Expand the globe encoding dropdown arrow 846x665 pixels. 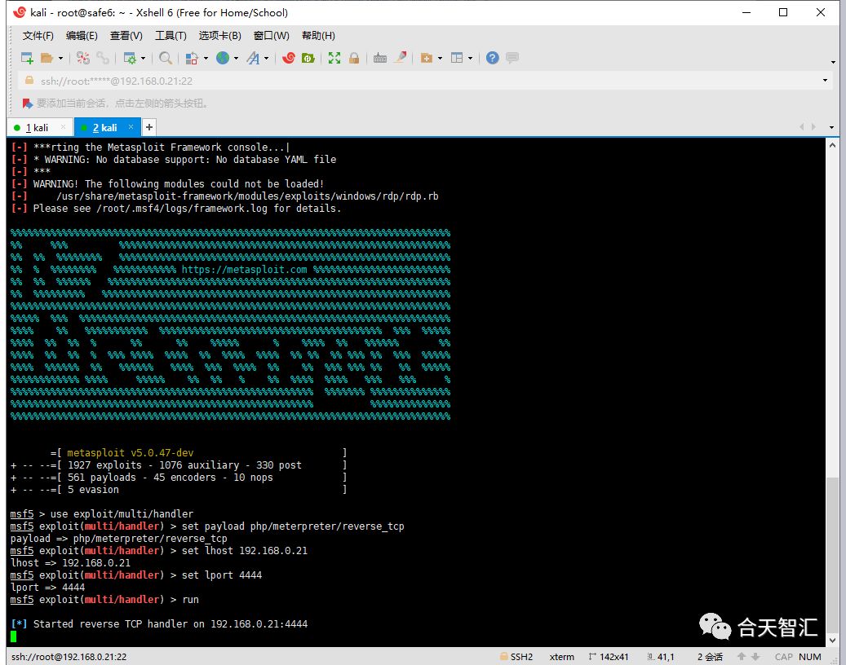point(236,58)
